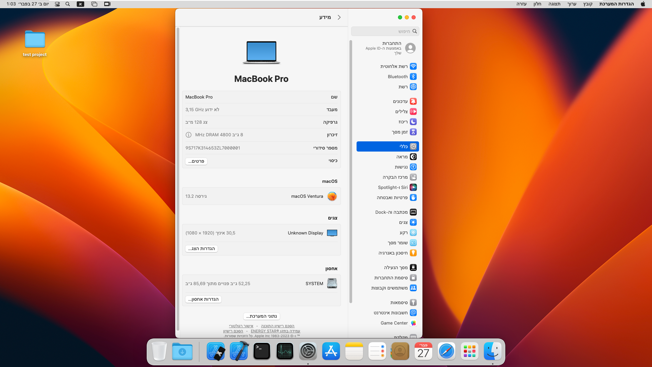Sign in with Apple ID avatar
This screenshot has height=367, width=652.
[410, 48]
